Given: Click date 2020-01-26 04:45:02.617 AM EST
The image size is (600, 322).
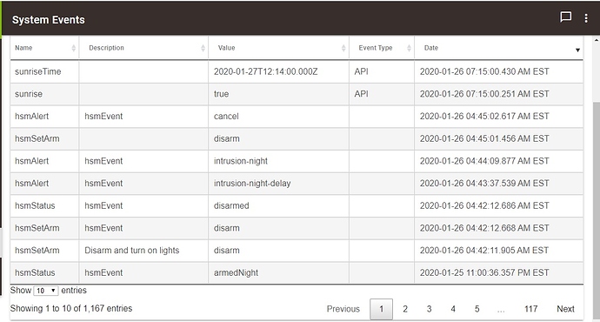Looking at the screenshot, I should coord(484,117).
